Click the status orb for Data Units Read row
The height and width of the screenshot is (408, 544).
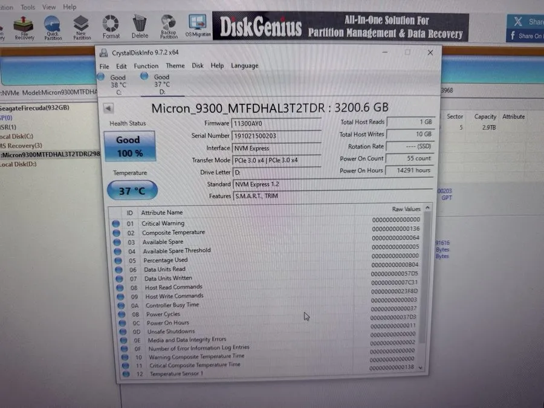point(119,270)
